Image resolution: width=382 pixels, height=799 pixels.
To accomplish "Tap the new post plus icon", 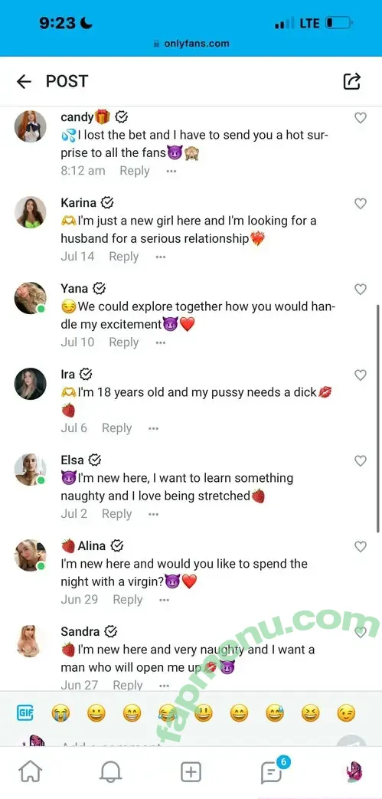I will 191,772.
